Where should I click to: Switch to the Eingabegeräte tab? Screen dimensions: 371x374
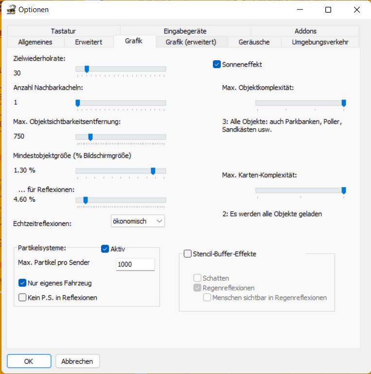[x=185, y=31]
